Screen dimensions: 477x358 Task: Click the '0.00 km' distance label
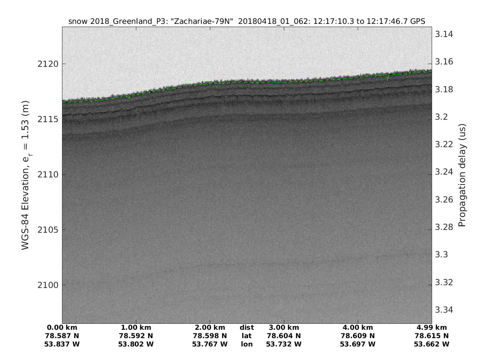click(62, 328)
